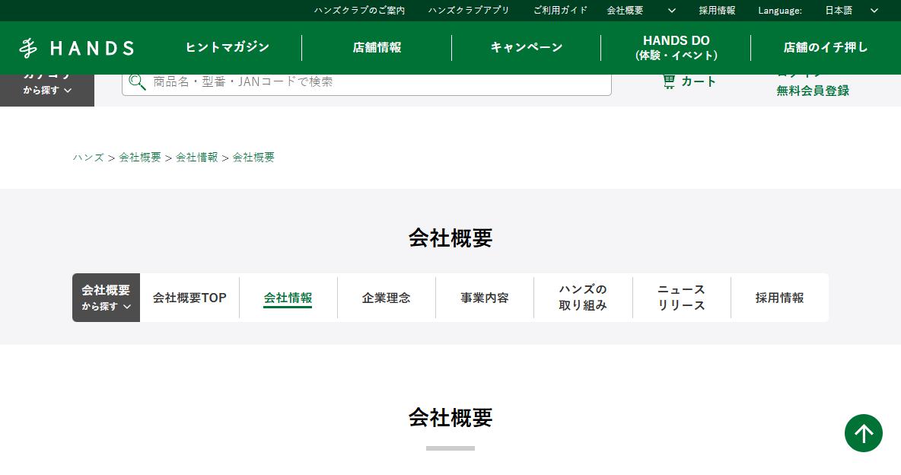Click the last 会社概要 breadcrumb item
Screen dimensions: 901x475
point(253,158)
